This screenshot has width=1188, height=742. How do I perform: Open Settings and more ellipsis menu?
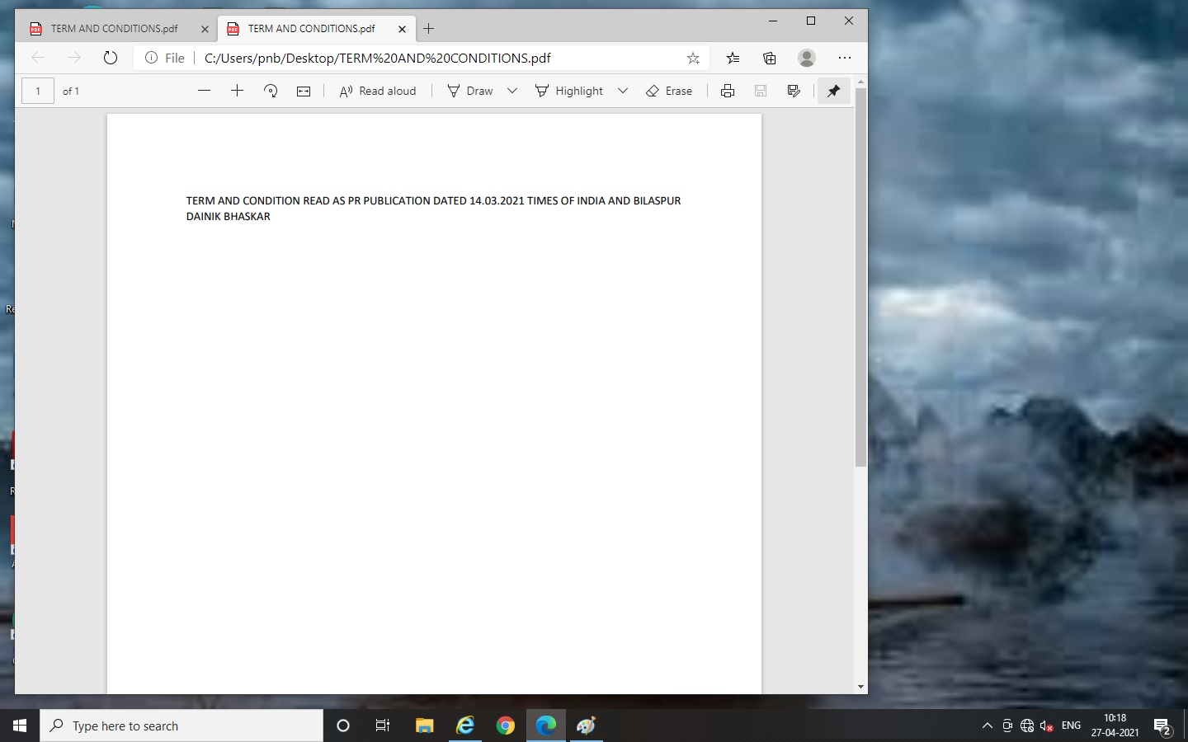844,58
